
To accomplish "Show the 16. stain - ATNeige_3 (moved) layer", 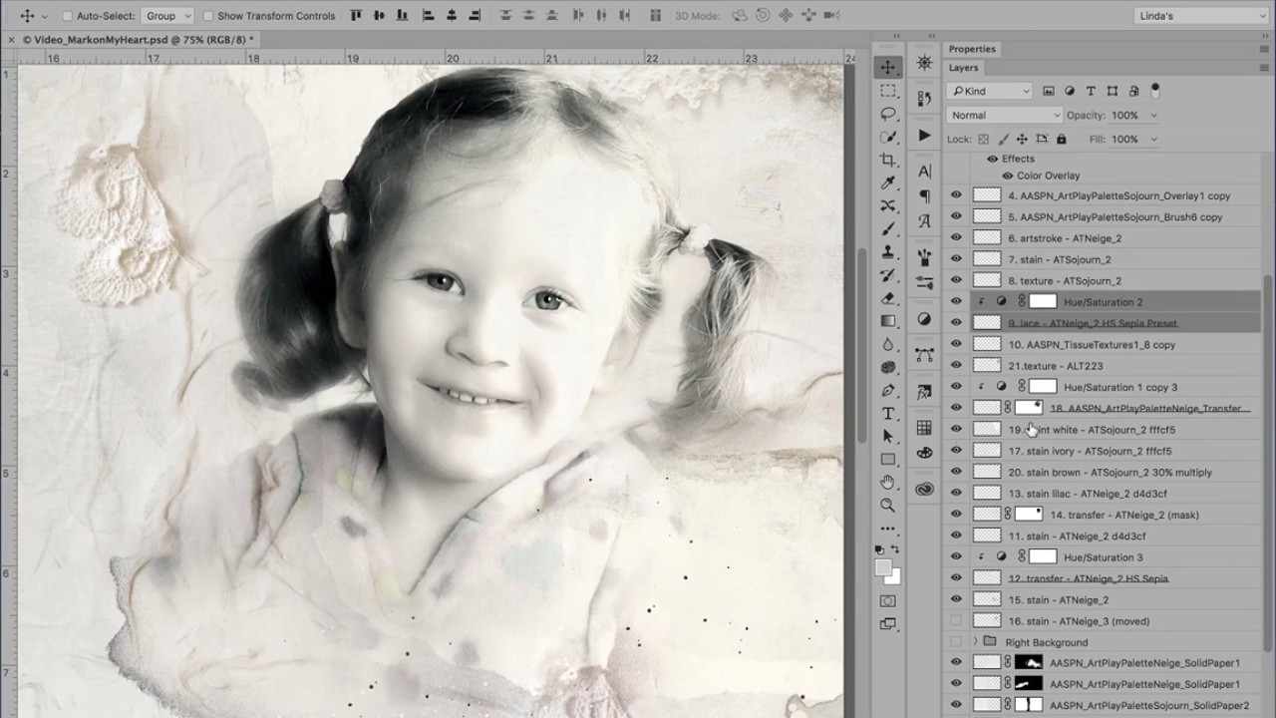I will (x=956, y=621).
